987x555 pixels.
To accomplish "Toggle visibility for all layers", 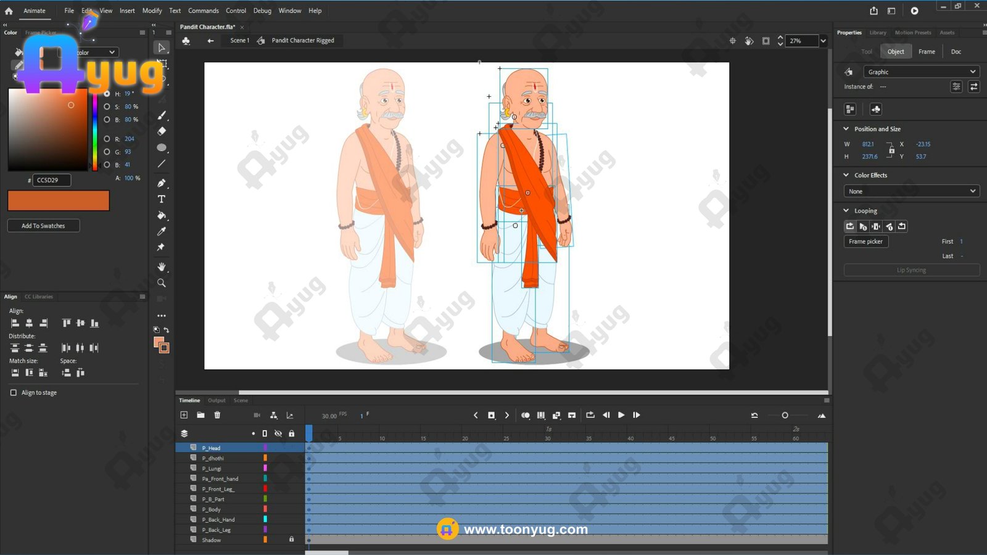I will pos(278,434).
